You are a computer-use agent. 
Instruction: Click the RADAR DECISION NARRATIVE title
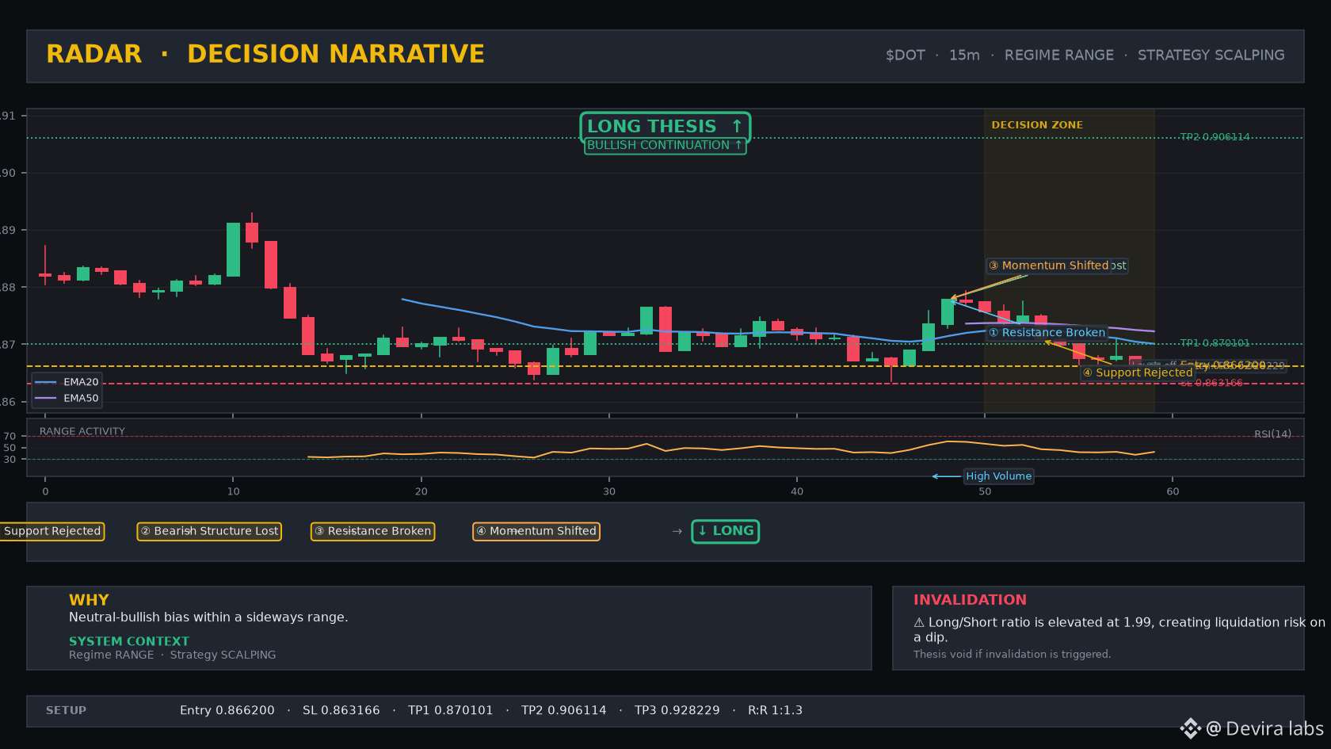[x=265, y=54]
